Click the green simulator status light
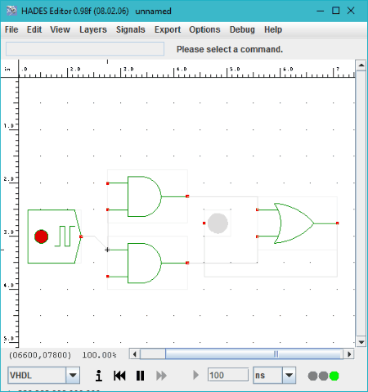 (334, 376)
